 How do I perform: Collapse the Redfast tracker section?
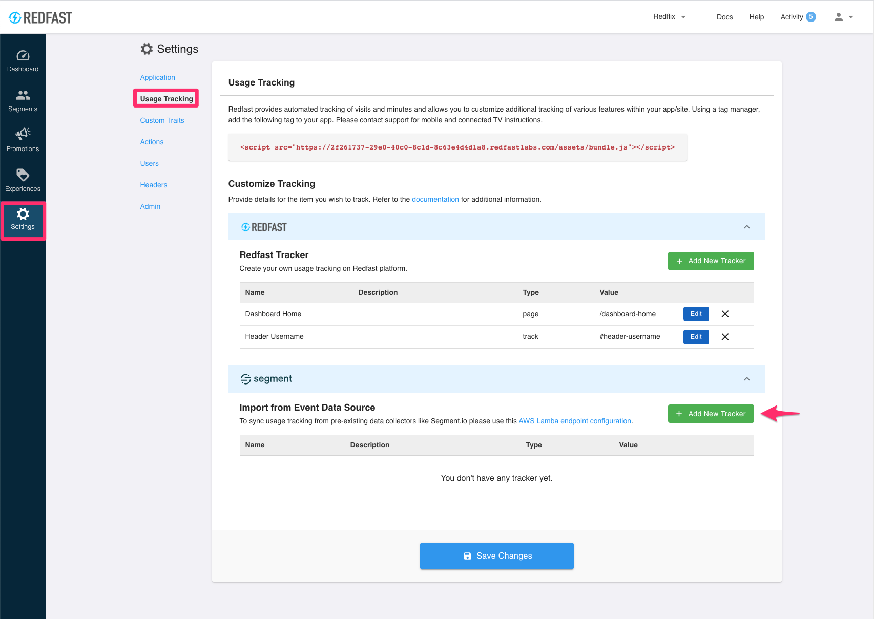point(747,227)
